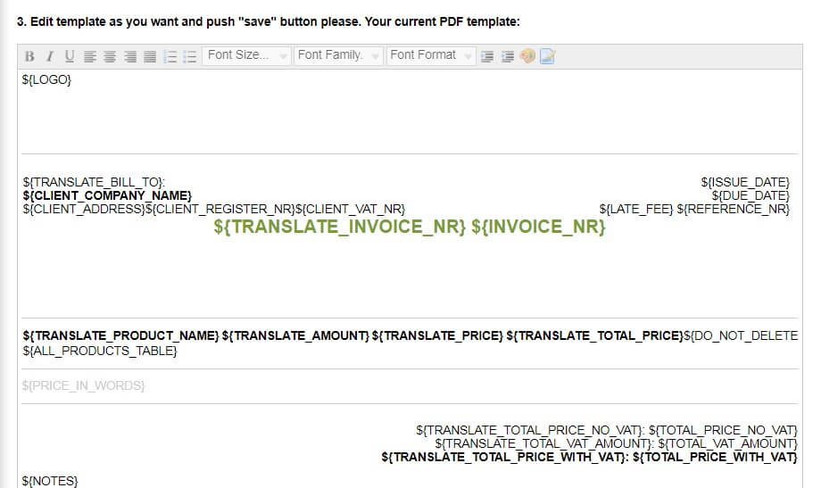Open the Font Size dropdown
821x488 pixels.
[x=246, y=55]
